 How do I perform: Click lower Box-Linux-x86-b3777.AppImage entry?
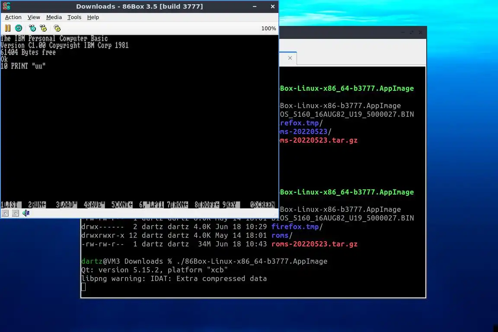[x=340, y=210]
